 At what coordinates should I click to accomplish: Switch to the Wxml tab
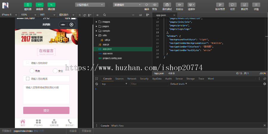point(211,79)
